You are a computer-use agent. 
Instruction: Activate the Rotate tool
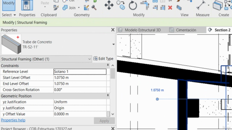(x=133, y=5)
